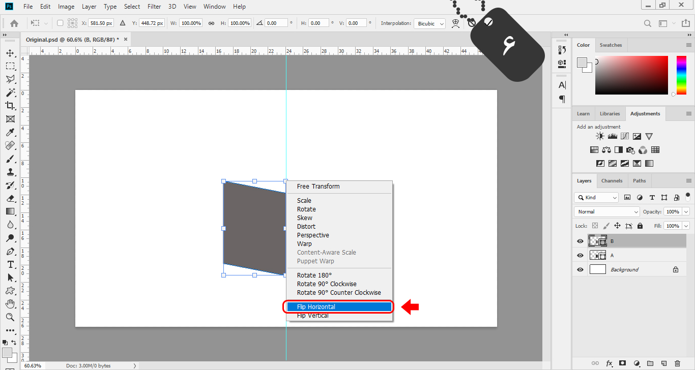Click the Home icon in options bar

pyautogui.click(x=14, y=23)
